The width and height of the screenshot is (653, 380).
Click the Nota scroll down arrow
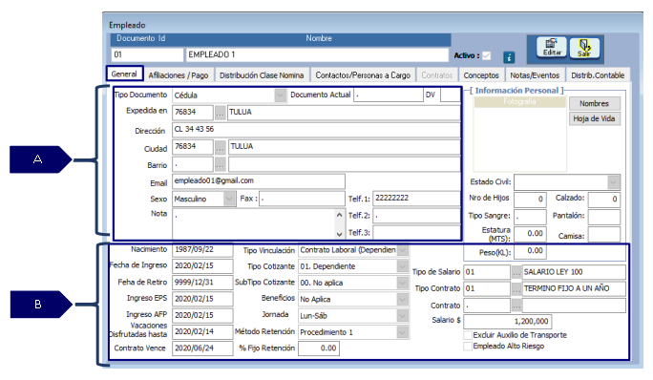click(340, 234)
